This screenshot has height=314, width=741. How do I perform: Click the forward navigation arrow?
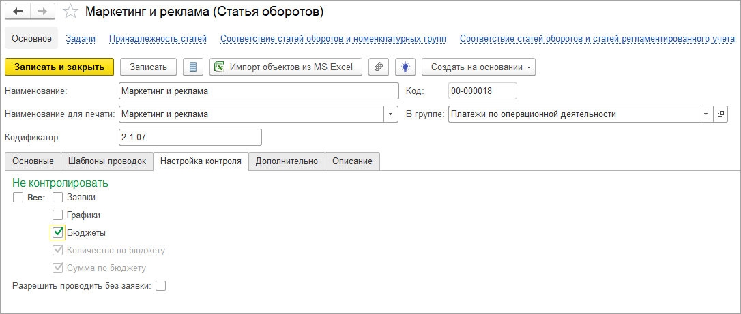[42, 12]
